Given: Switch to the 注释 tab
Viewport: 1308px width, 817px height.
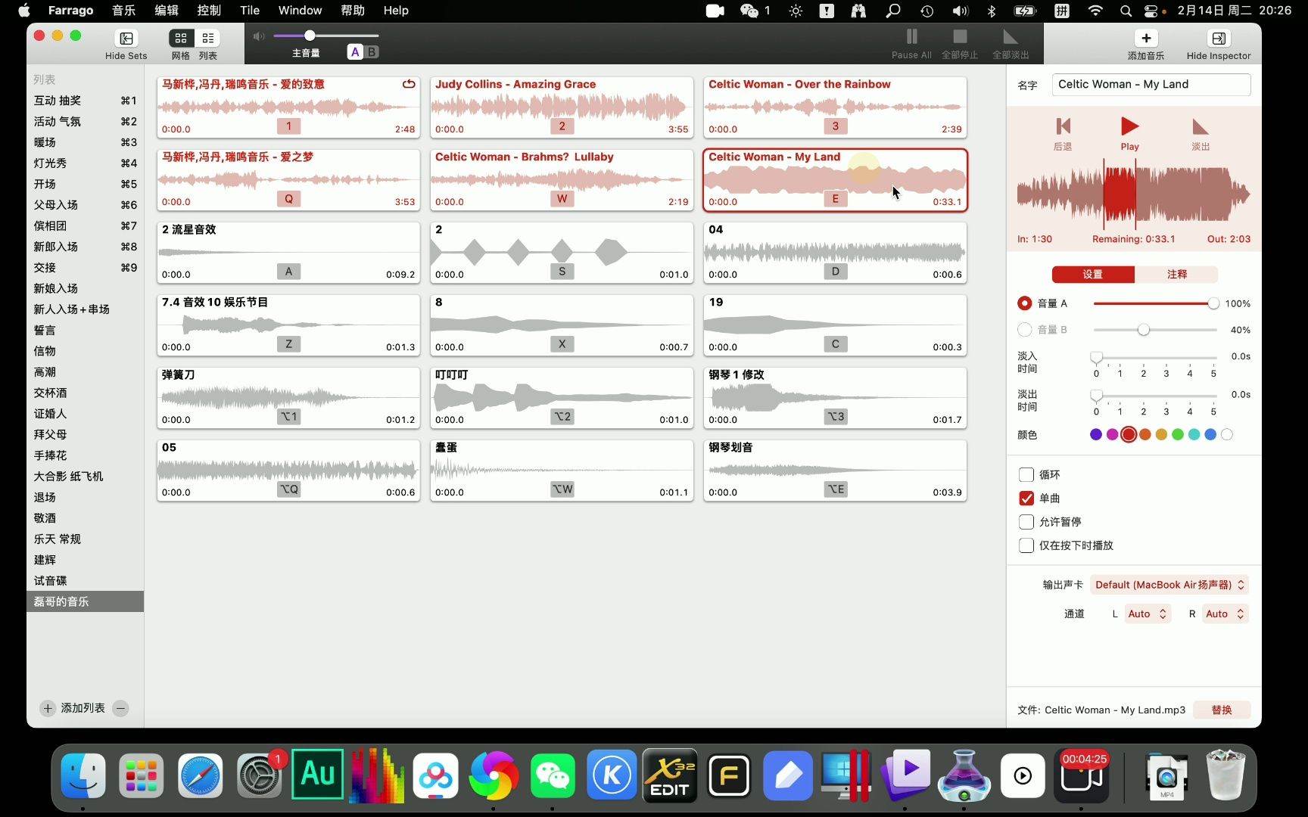Looking at the screenshot, I should [x=1176, y=274].
